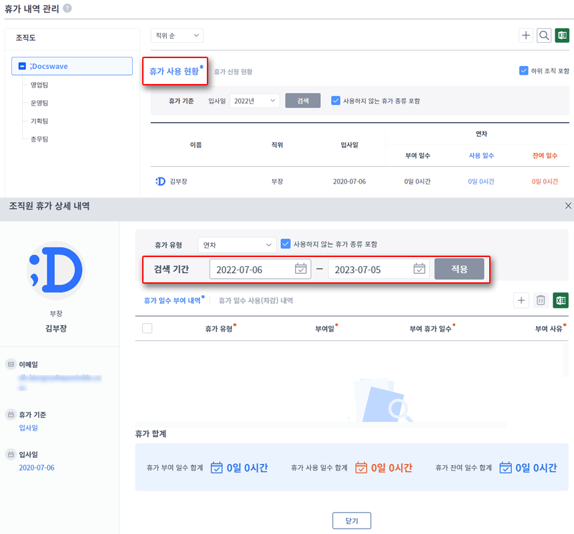
Task: Click the 검색 button
Action: coord(303,101)
